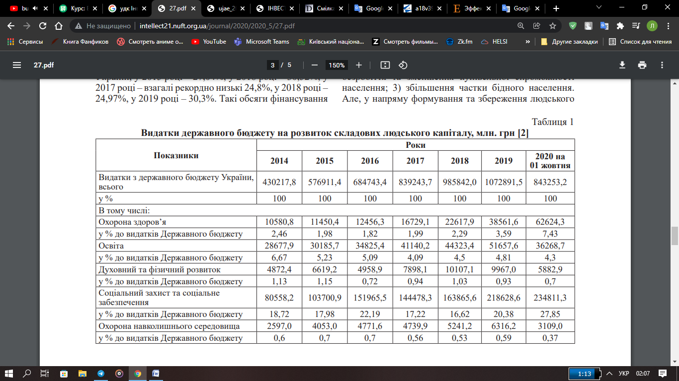This screenshot has width=679, height=381.
Task: Open the Сервисы apps bookmark
Action: (25, 42)
